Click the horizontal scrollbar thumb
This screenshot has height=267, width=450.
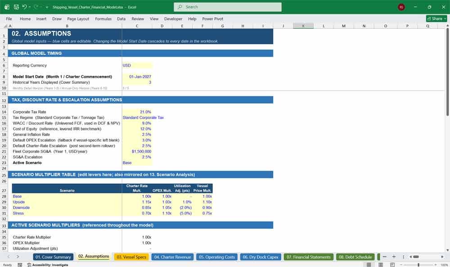tap(416, 257)
